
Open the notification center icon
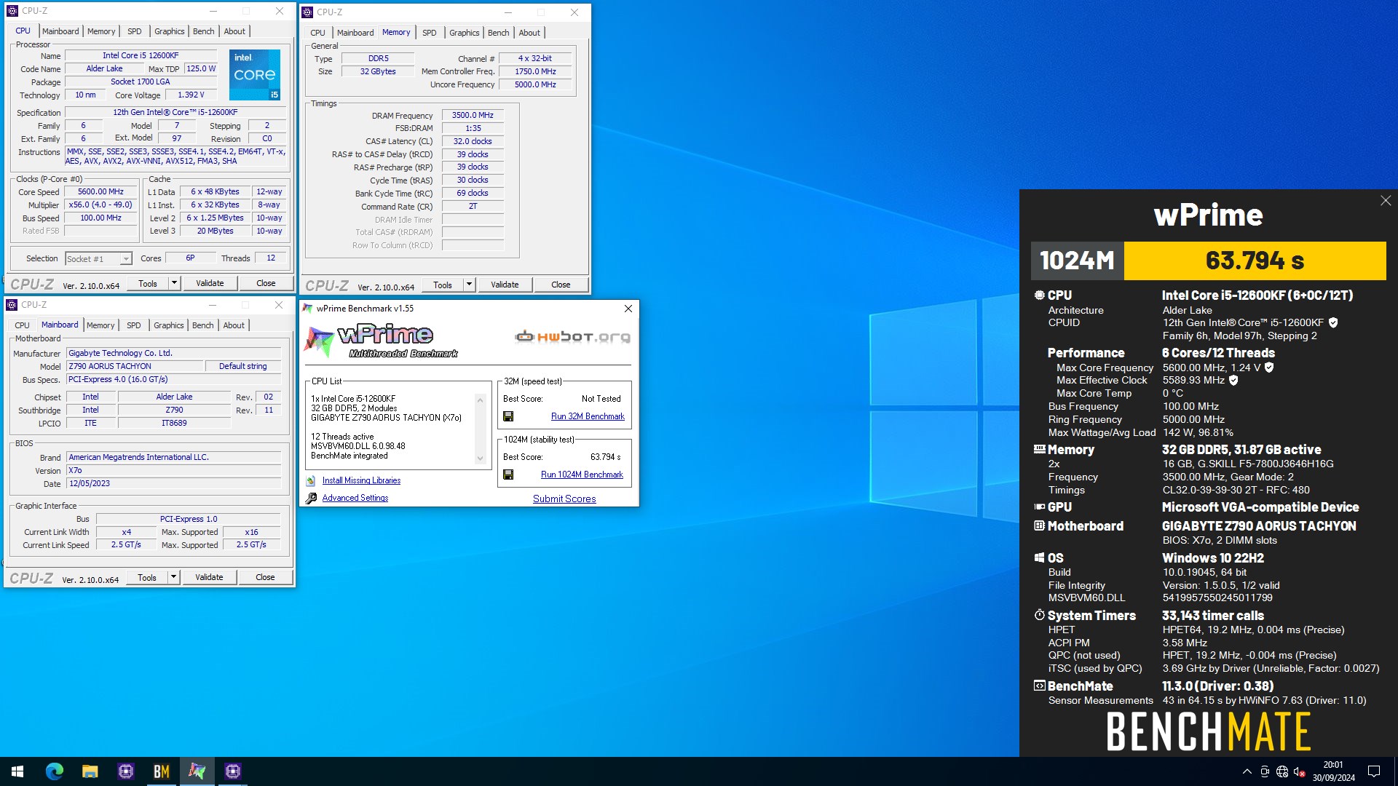pyautogui.click(x=1374, y=771)
